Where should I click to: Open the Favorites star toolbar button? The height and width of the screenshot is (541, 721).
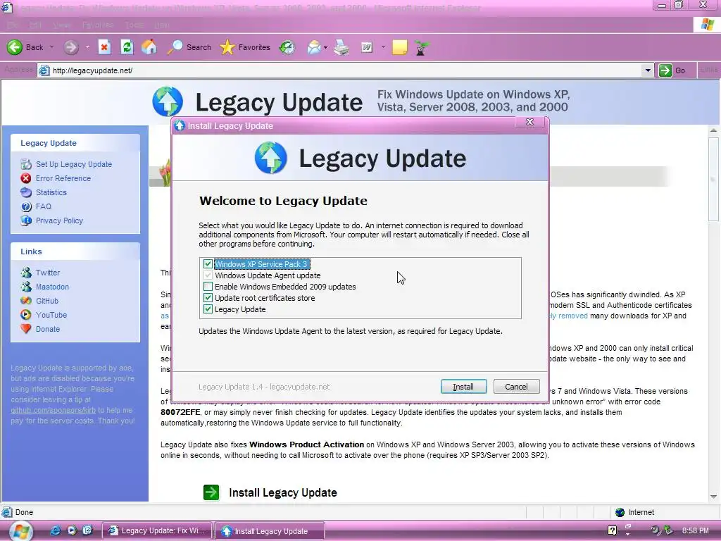coord(245,47)
